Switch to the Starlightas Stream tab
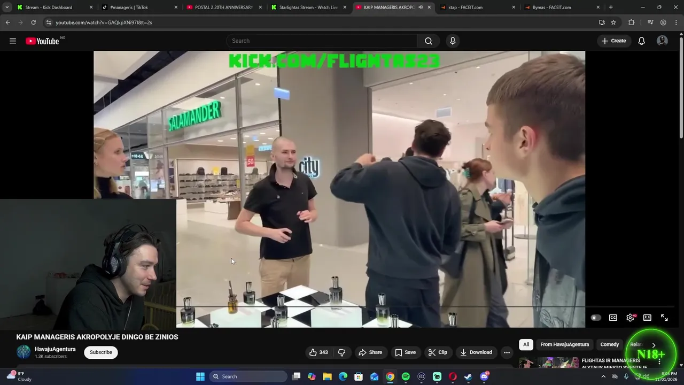684x385 pixels. pos(309,7)
